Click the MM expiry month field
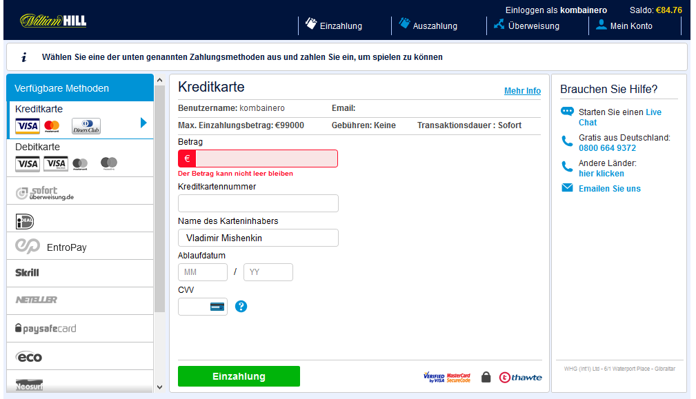Viewport: 696px width, 399px height. coord(202,272)
